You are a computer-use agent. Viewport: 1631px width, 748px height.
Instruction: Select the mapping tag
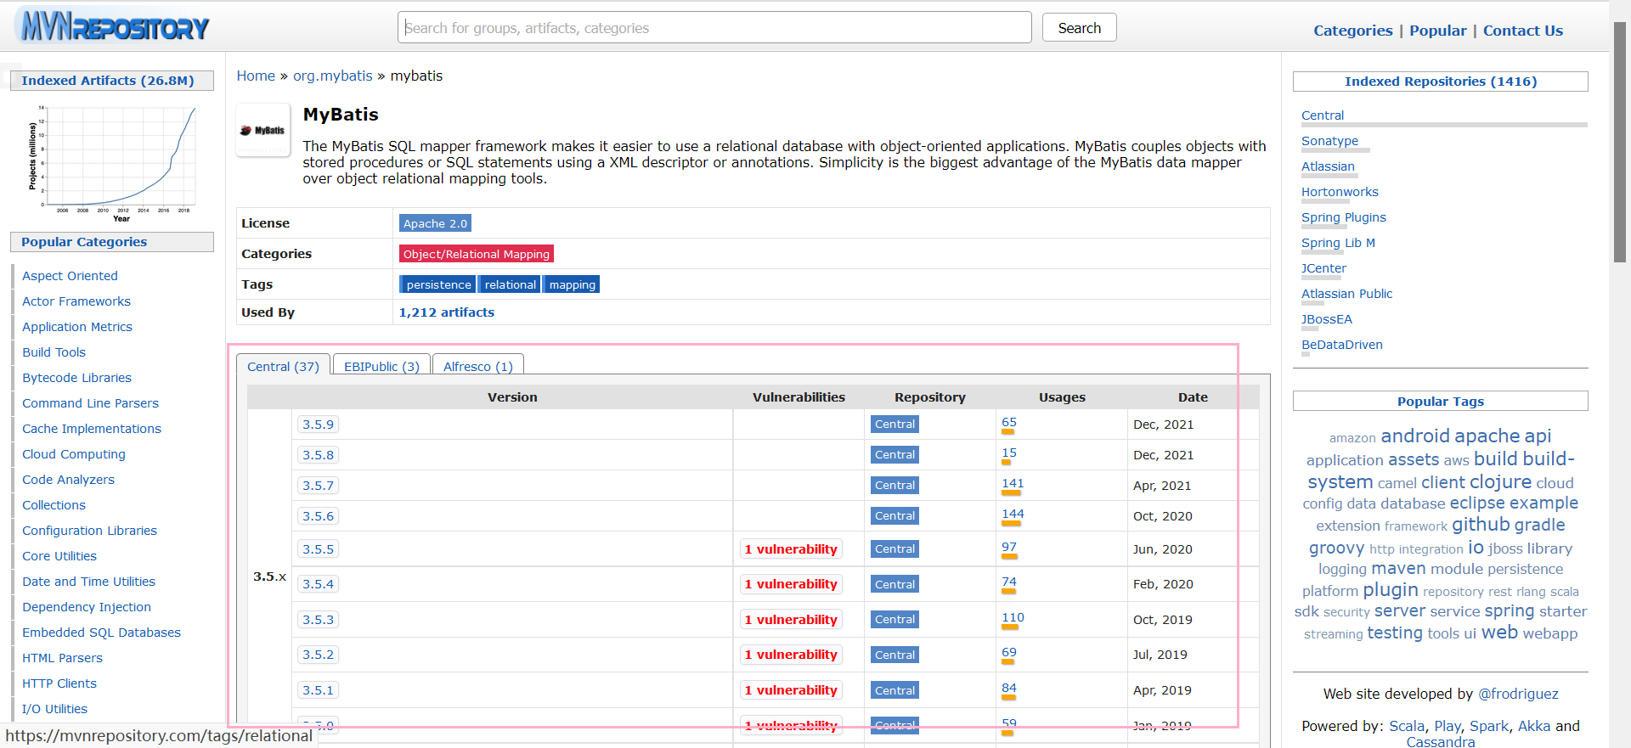click(x=572, y=284)
